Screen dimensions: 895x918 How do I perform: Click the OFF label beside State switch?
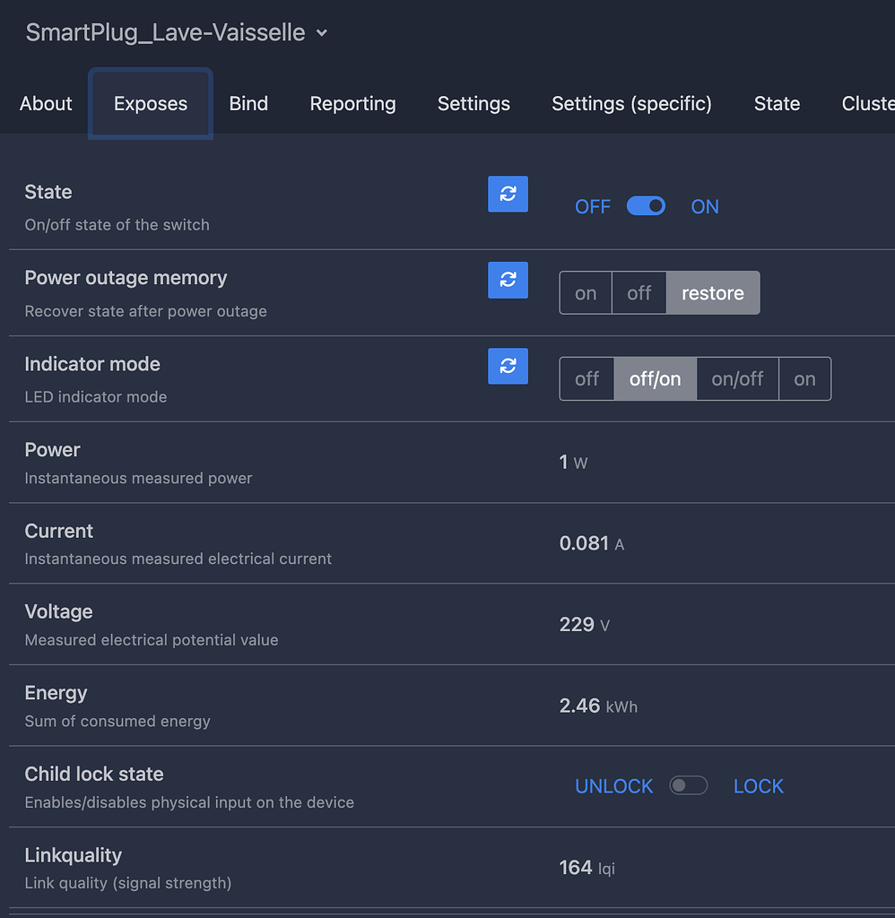point(592,207)
